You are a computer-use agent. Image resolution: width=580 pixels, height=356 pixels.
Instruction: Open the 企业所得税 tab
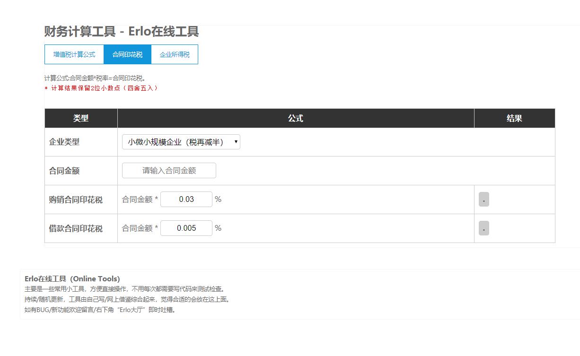coord(175,54)
